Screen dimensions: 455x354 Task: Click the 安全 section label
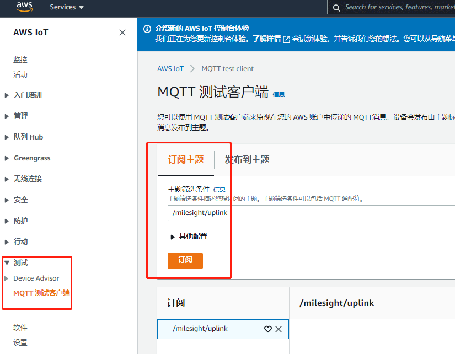coord(20,200)
